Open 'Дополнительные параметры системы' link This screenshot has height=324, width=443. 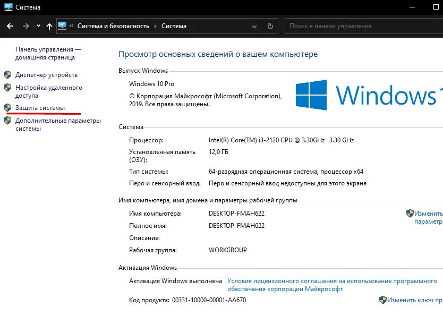coord(58,125)
